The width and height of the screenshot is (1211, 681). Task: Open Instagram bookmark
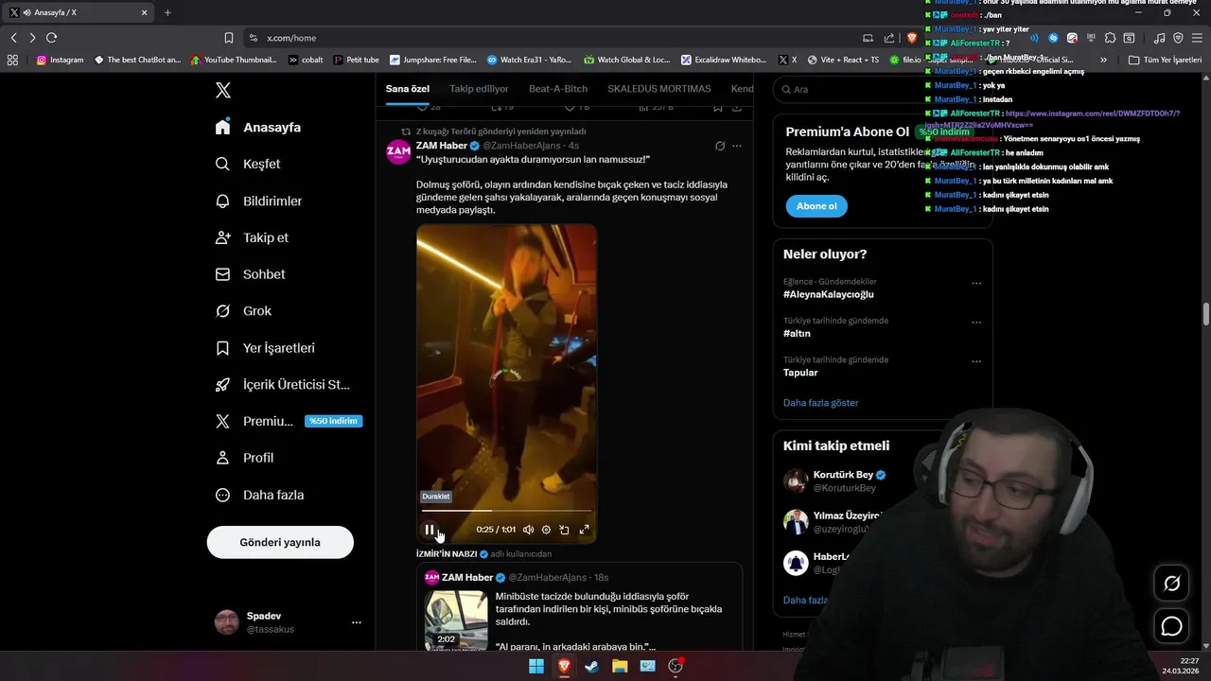(60, 60)
